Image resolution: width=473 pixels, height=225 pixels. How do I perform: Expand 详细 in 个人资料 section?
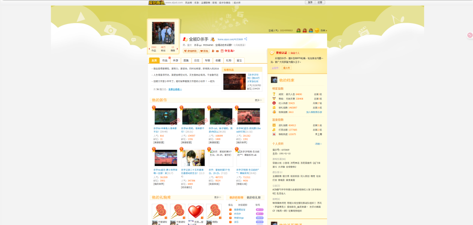point(318,144)
